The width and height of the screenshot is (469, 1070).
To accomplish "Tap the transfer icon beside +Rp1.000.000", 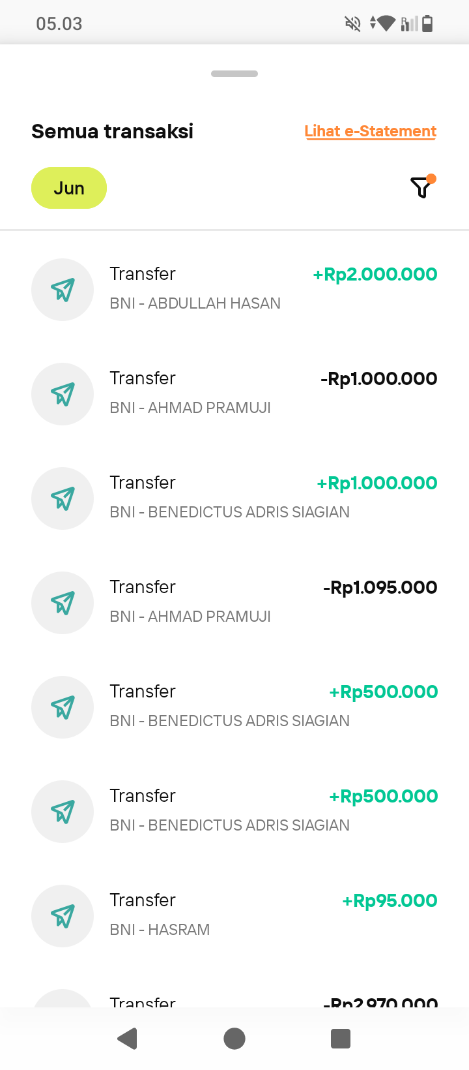I will click(x=63, y=498).
